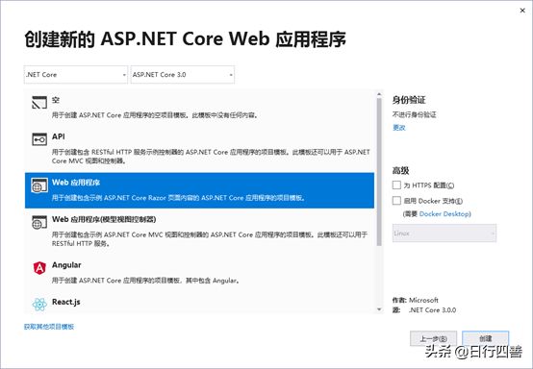Click the 创建 create button

point(486,338)
